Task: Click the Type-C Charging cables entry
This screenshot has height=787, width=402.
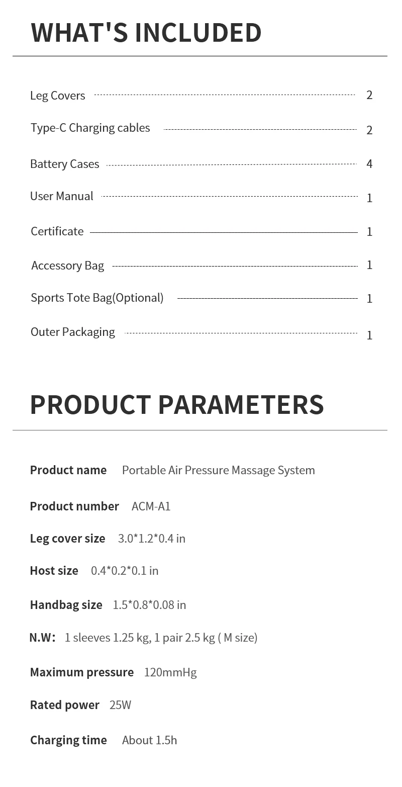Action: 90,128
